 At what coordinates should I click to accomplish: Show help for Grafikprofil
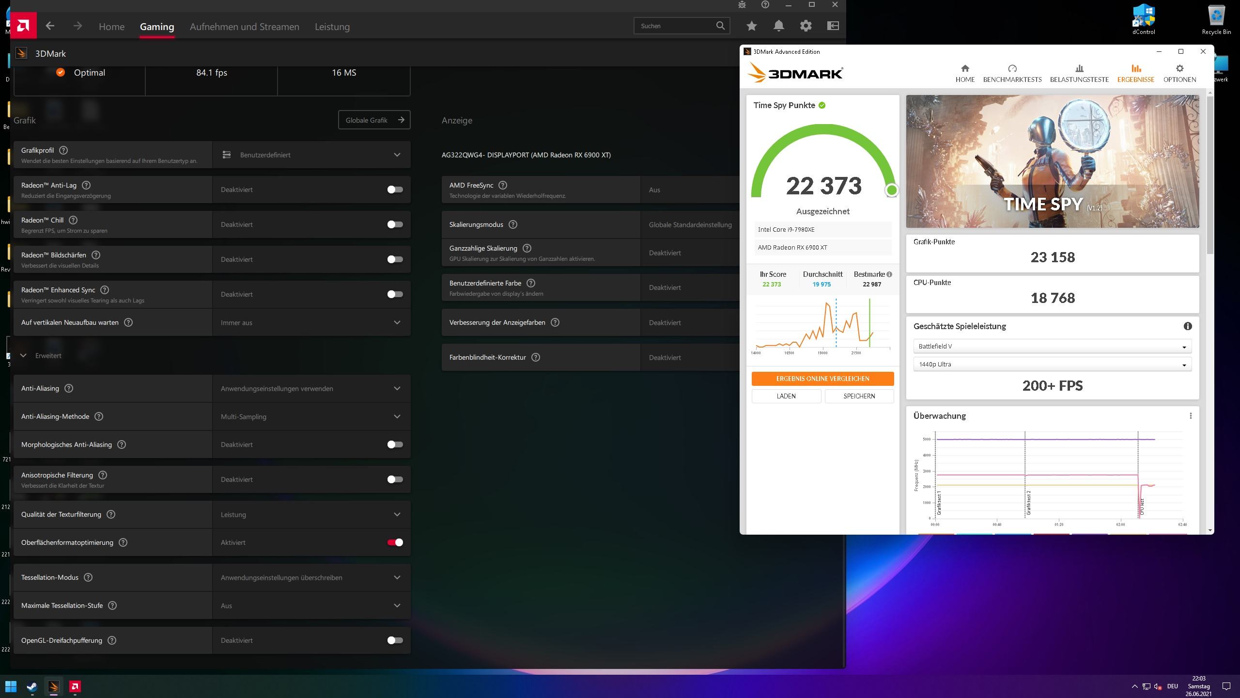coord(63,150)
